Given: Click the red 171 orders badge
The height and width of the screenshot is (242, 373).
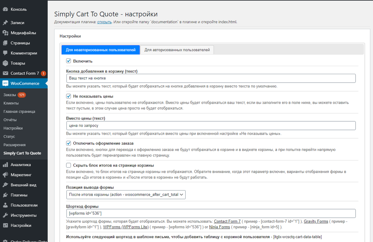Looking at the screenshot, I should pos(22,95).
